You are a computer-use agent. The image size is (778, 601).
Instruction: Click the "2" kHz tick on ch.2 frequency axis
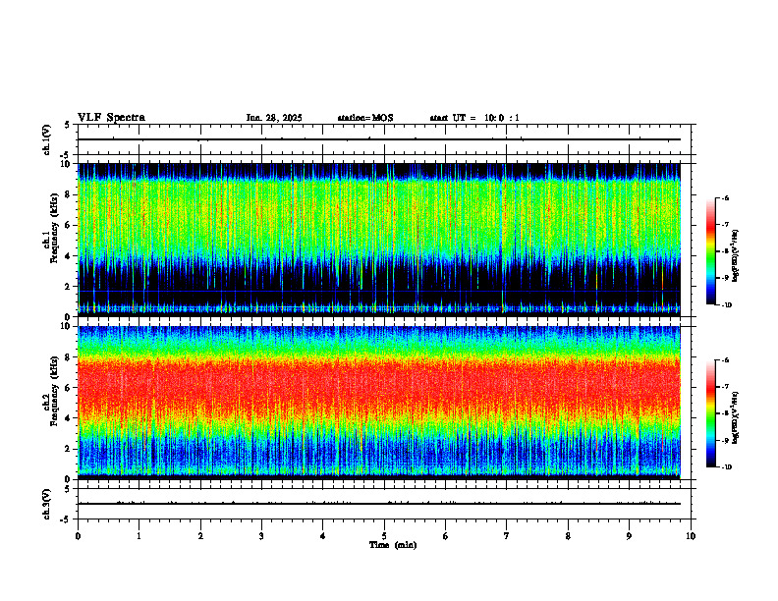pos(69,449)
